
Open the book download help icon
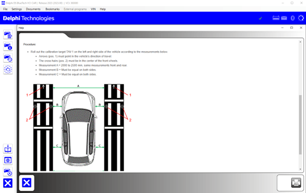(x=8, y=149)
